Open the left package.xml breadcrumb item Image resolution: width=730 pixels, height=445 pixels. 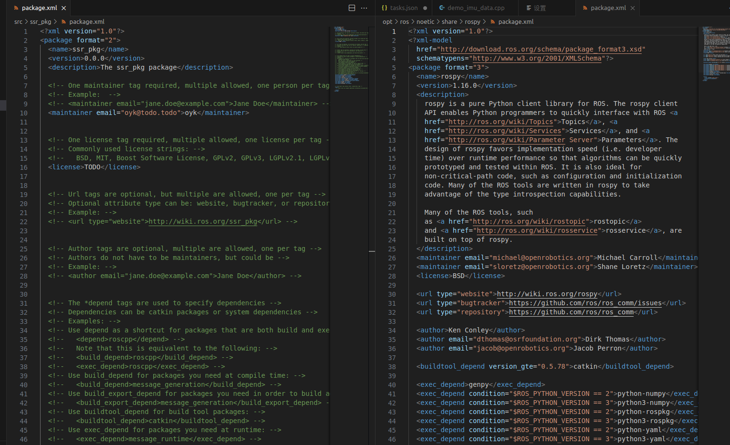[87, 22]
